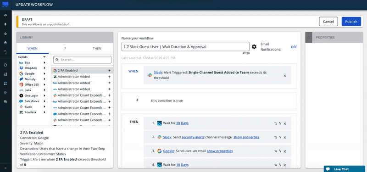Screen dimensions: 367x172
Task: Delete step 2 Slack channel message
Action: point(284,138)
